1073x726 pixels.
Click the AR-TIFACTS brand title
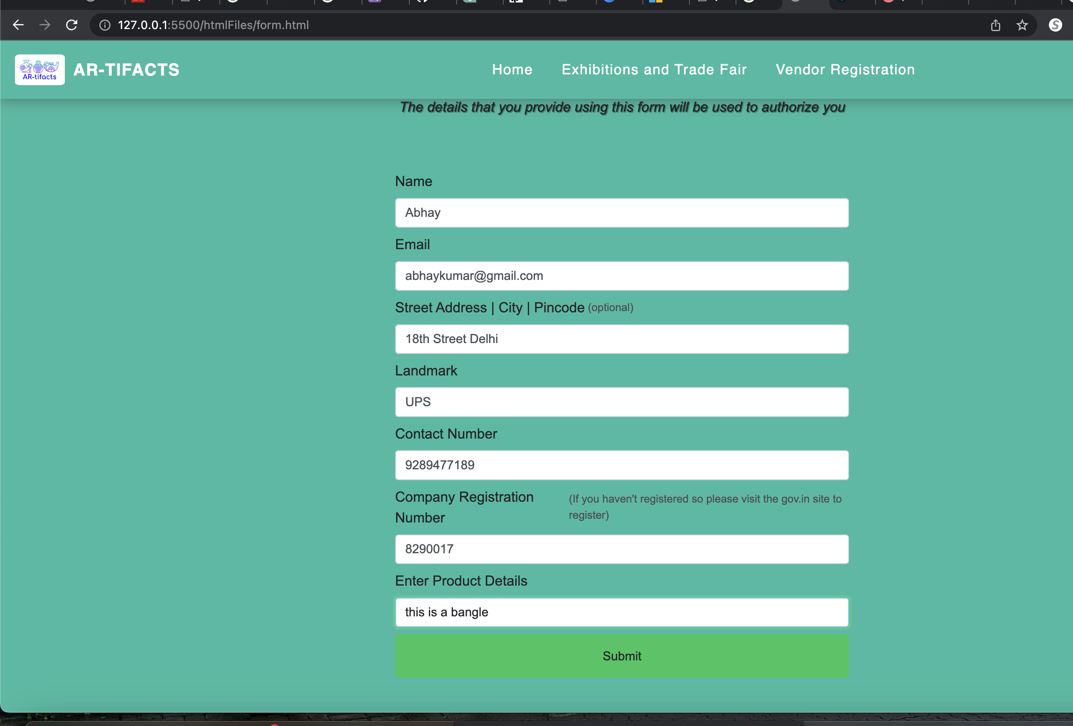(x=126, y=70)
